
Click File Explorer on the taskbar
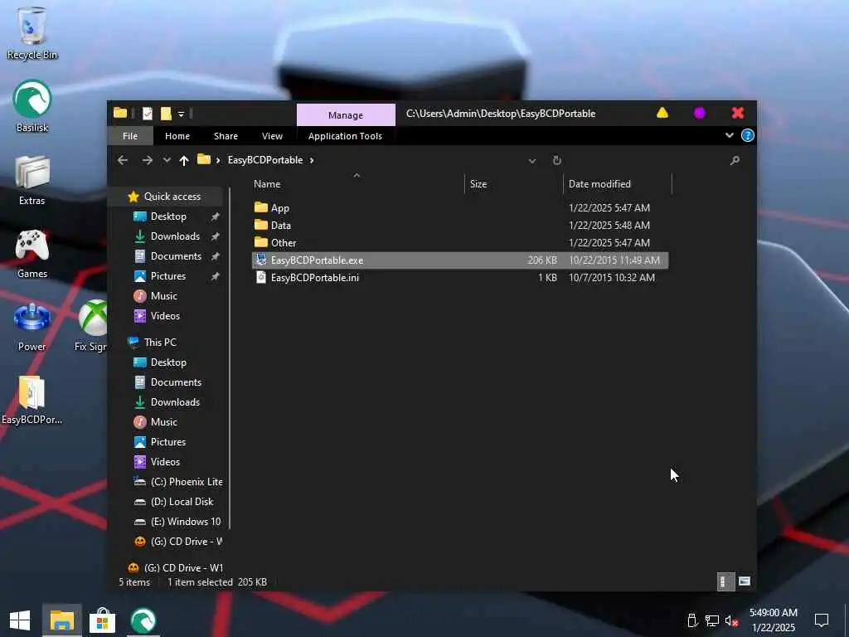click(61, 620)
